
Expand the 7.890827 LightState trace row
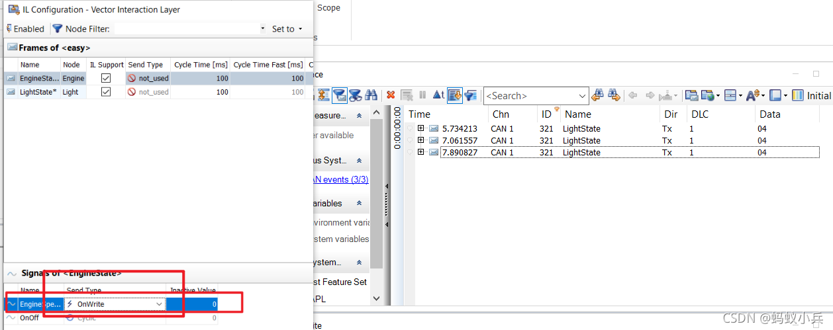pos(421,152)
